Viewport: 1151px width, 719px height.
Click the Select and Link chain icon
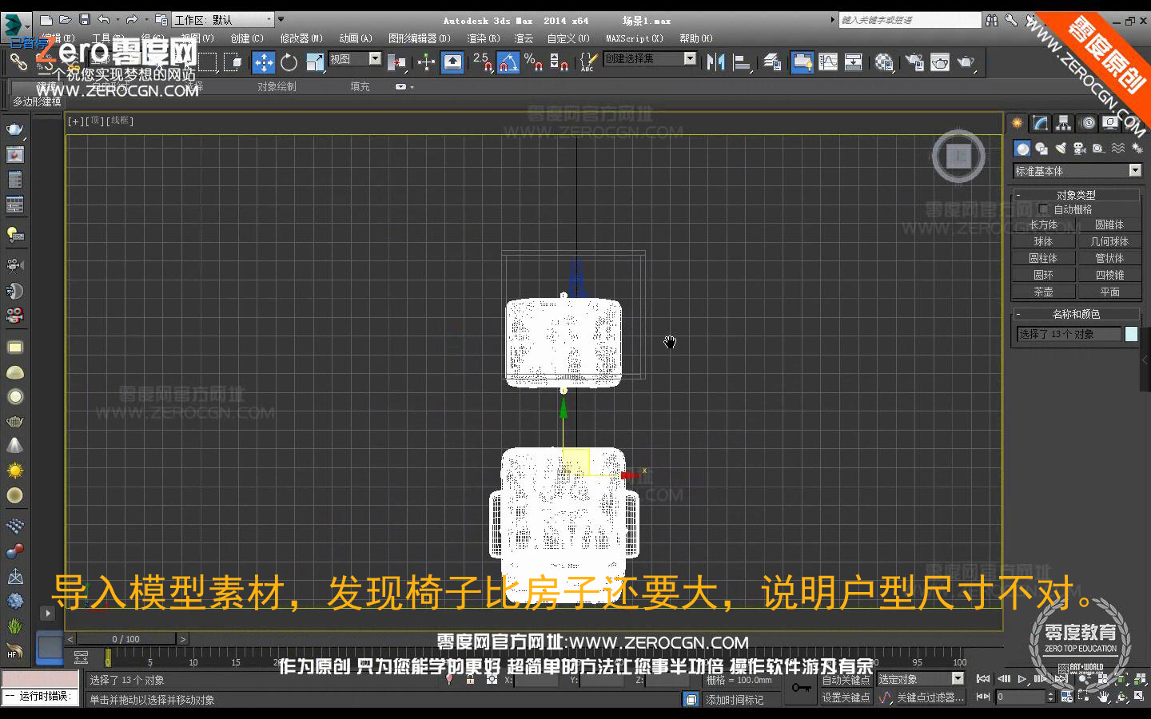(x=18, y=62)
